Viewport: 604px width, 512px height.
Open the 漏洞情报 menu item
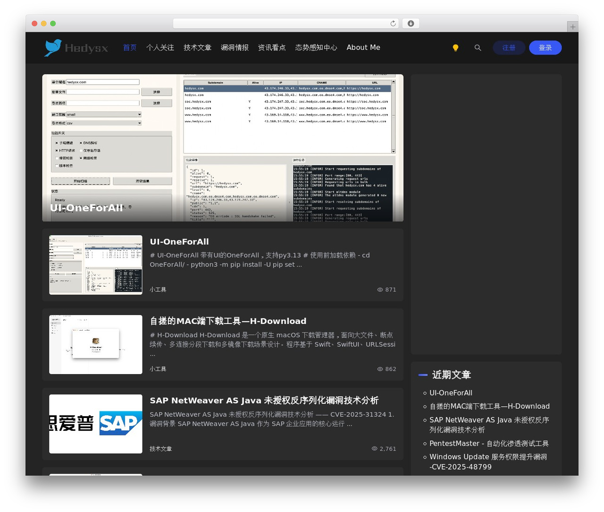click(x=235, y=48)
